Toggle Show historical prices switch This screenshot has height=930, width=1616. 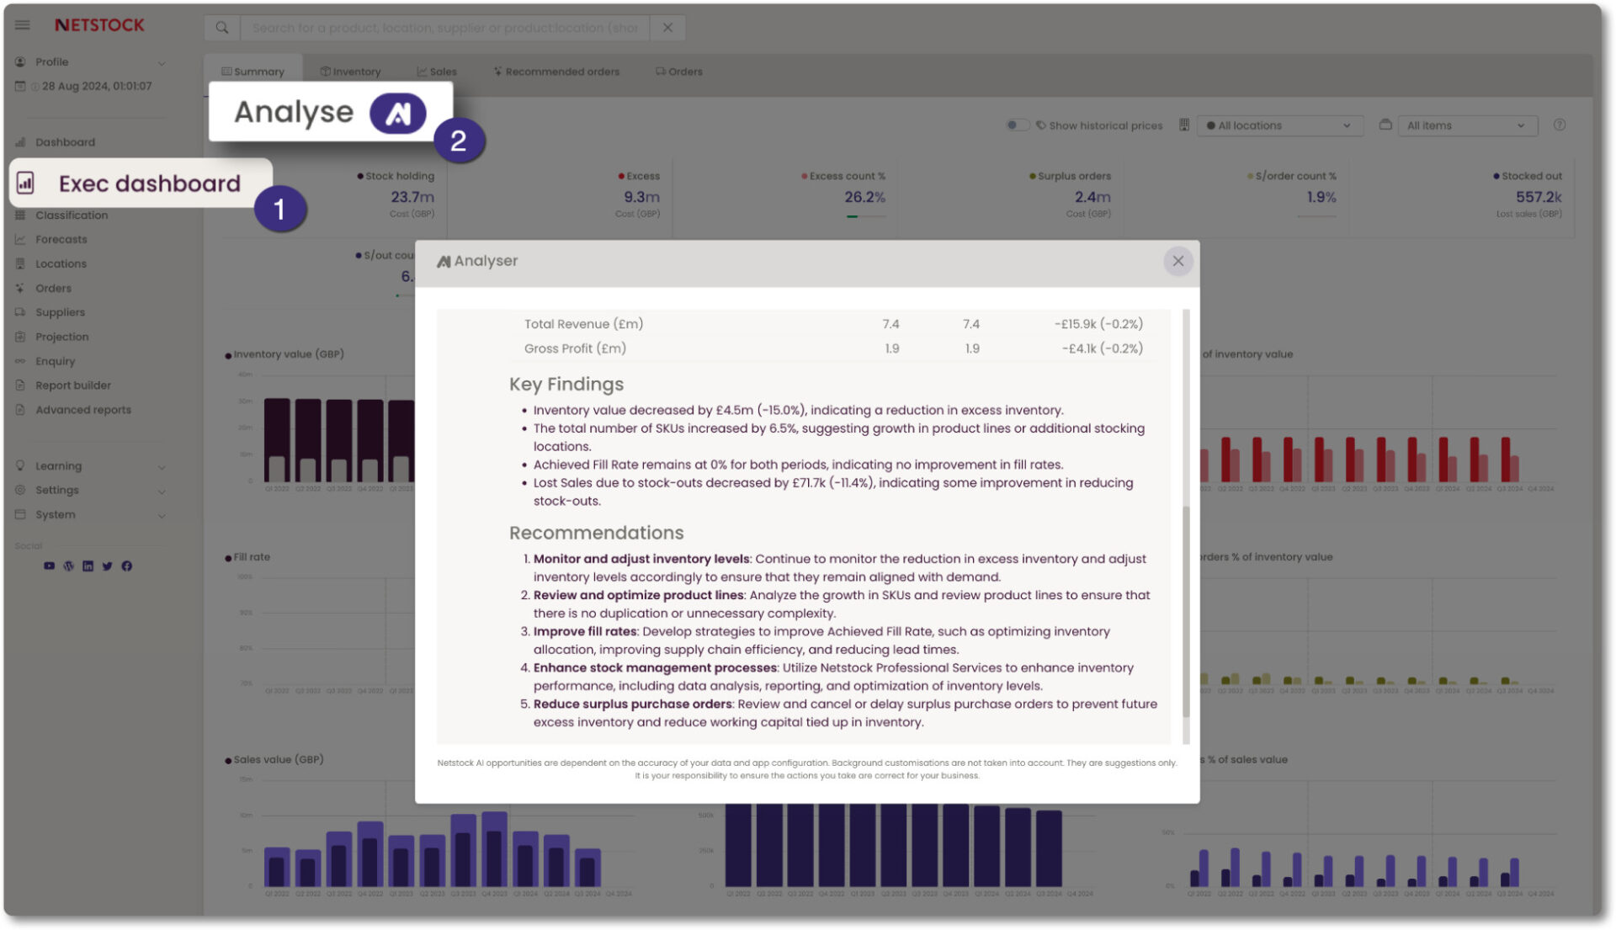tap(1018, 125)
